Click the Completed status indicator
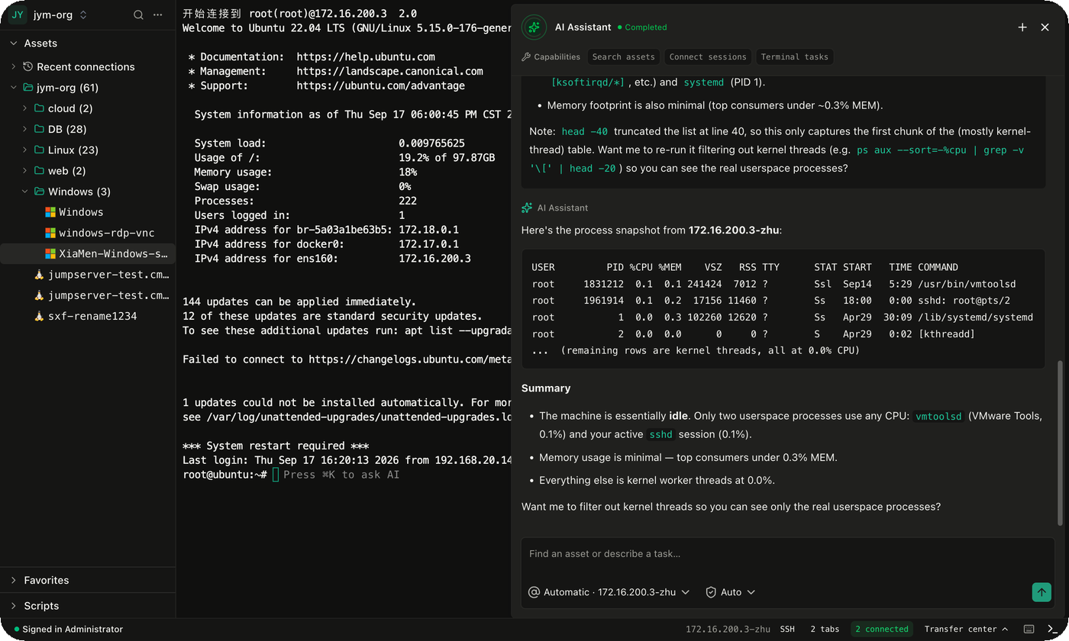 click(x=642, y=27)
